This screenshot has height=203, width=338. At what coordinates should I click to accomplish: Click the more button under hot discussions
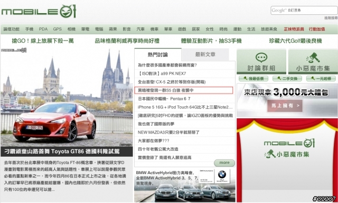pyautogui.click(x=224, y=163)
